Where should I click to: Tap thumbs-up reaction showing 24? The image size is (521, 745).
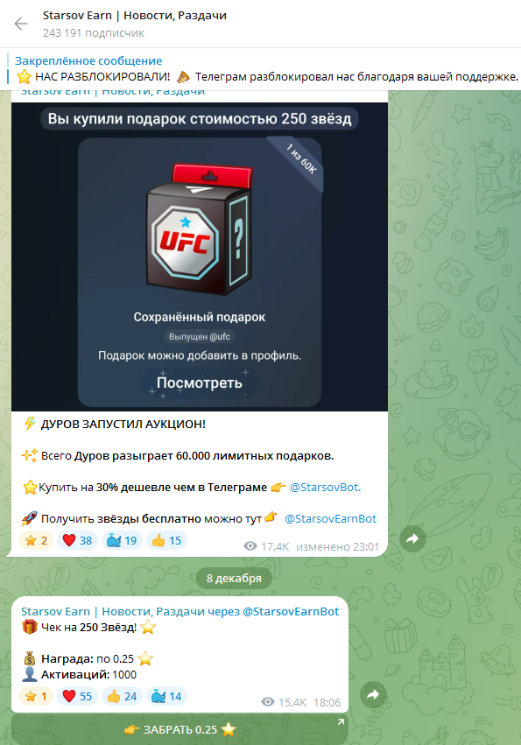pos(122,696)
